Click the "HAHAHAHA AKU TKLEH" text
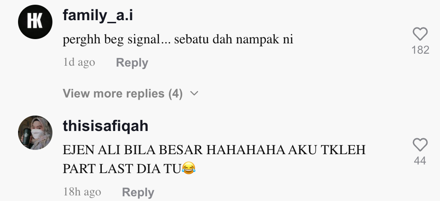This screenshot has width=440, height=201. pos(286,150)
